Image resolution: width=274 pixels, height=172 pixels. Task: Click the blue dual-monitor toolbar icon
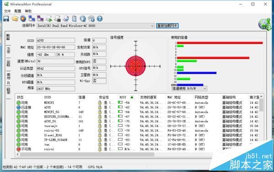tap(32, 19)
